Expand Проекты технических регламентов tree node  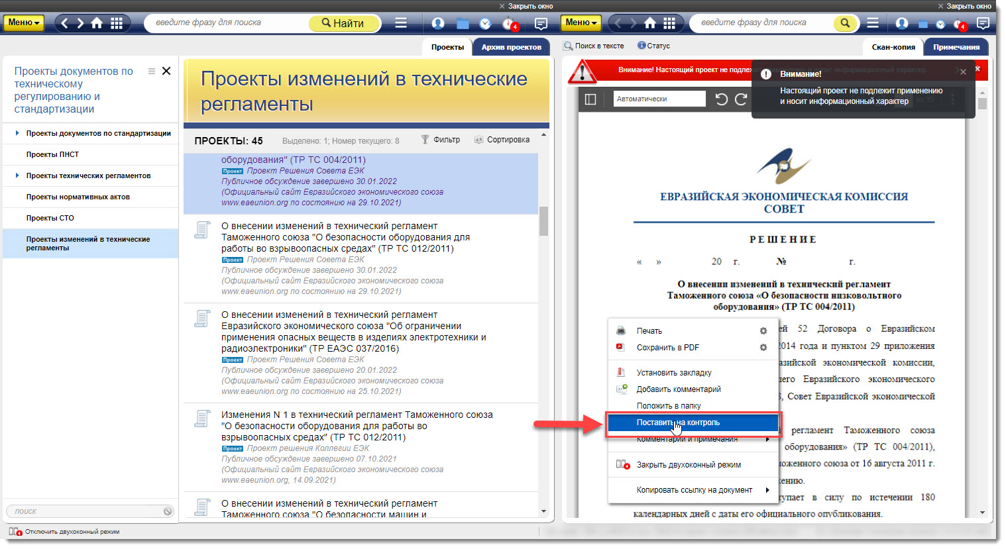pyautogui.click(x=17, y=175)
